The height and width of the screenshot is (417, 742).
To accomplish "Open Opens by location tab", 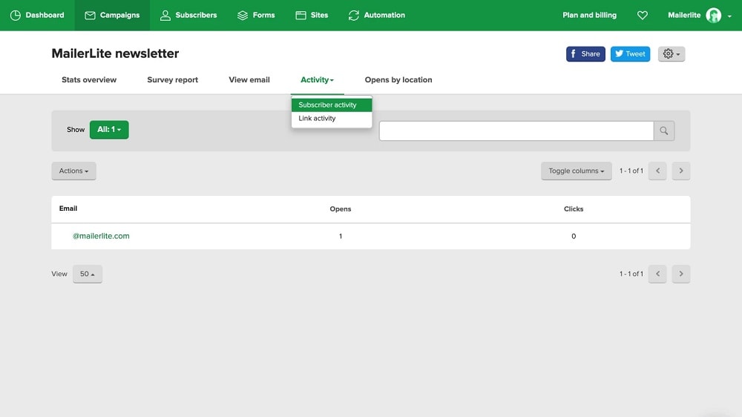I will [x=398, y=80].
